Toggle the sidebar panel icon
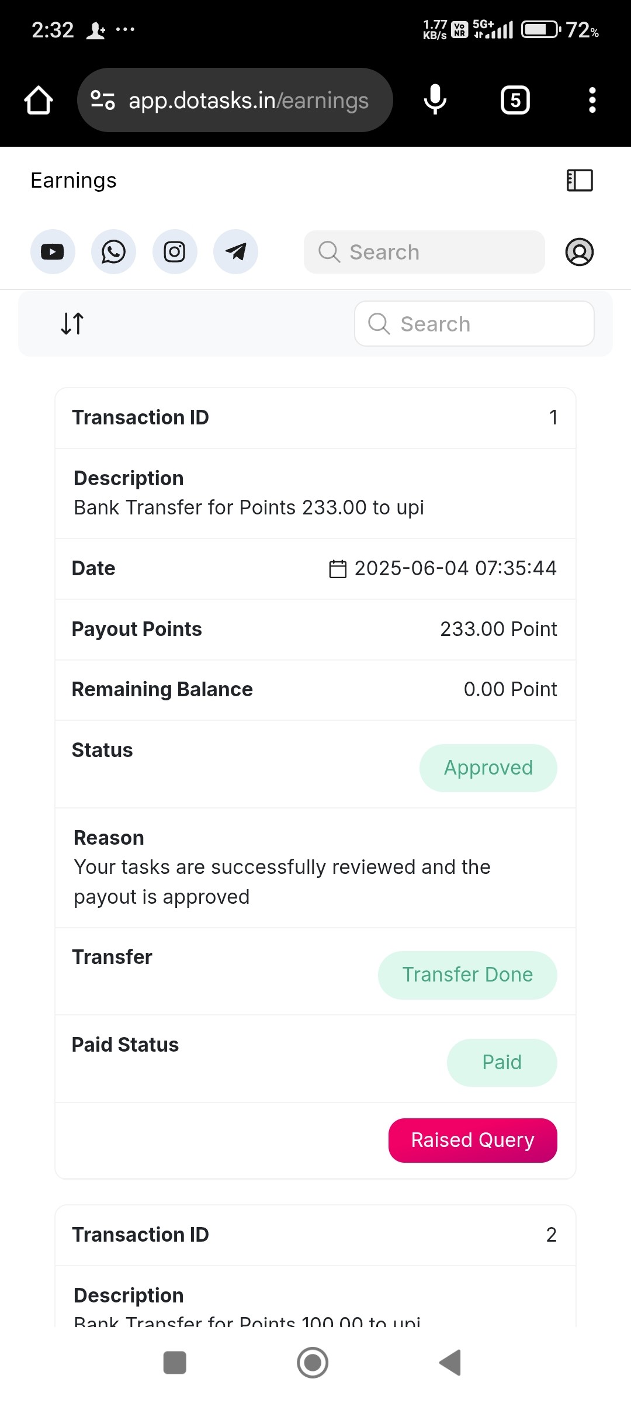 coord(580,180)
